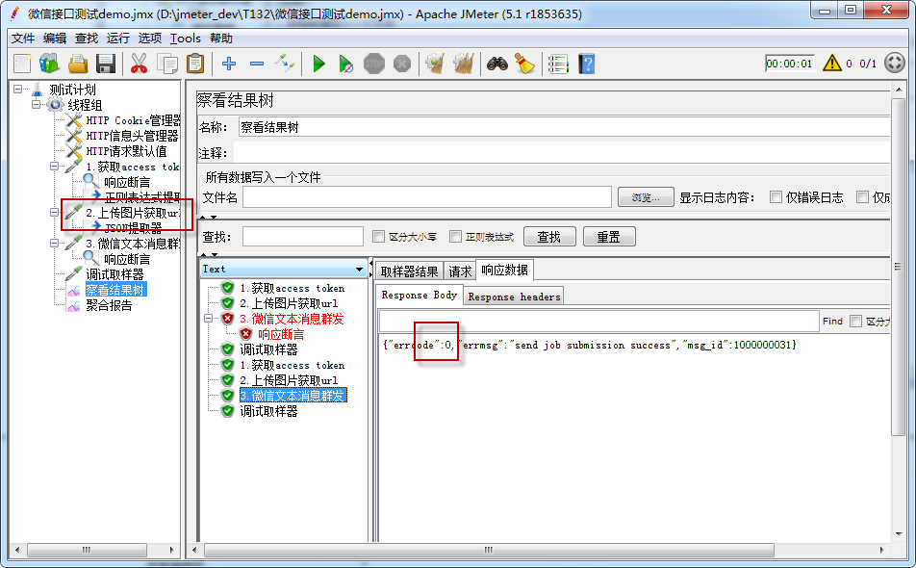
Task: Open Search with binoculars icon
Action: pyautogui.click(x=497, y=64)
